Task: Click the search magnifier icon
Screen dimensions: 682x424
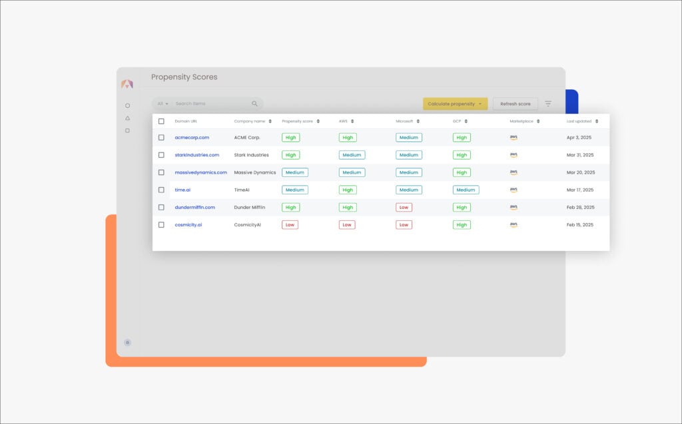Action: (x=254, y=103)
